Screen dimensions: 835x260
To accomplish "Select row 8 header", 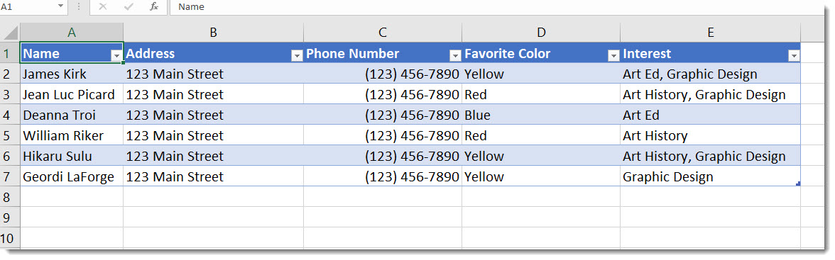I will [x=10, y=197].
